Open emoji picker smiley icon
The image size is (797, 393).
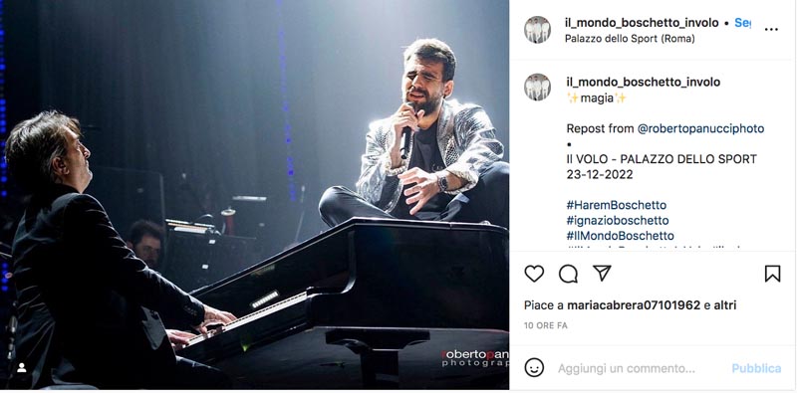click(x=534, y=367)
